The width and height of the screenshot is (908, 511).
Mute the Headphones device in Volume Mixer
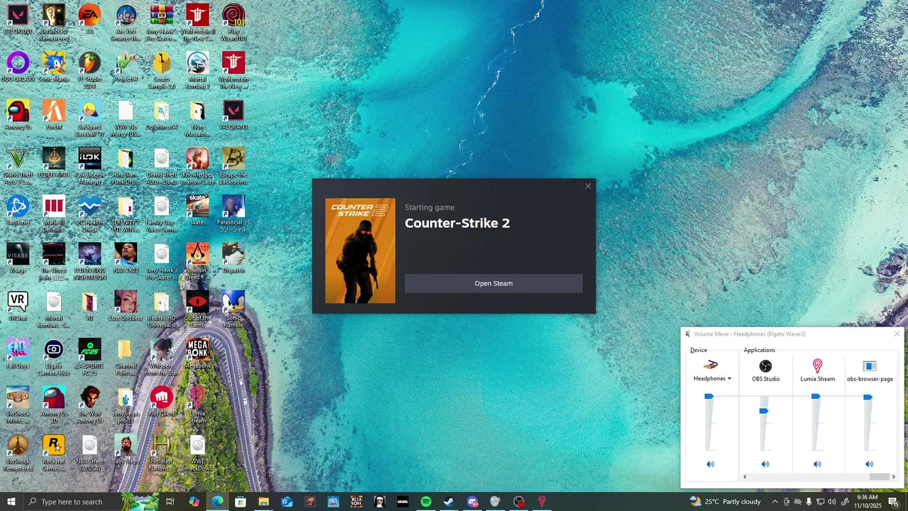coord(710,464)
